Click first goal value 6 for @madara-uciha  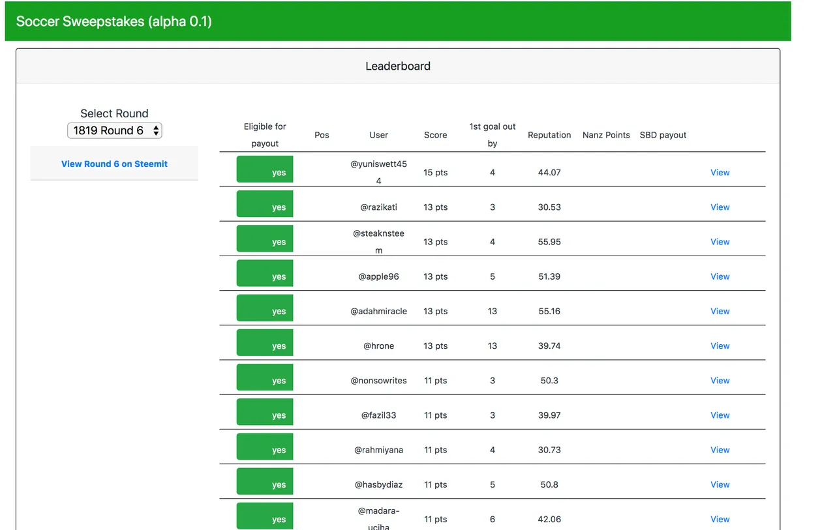[x=493, y=519]
